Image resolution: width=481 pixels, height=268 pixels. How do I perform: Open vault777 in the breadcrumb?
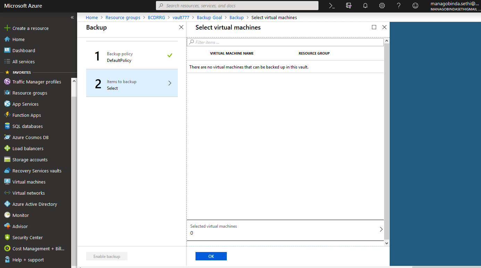pyautogui.click(x=181, y=17)
